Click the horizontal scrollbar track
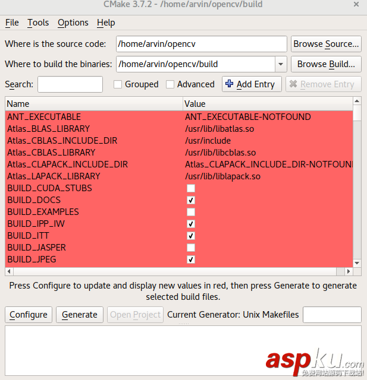The width and height of the screenshot is (367, 380). click(x=179, y=271)
